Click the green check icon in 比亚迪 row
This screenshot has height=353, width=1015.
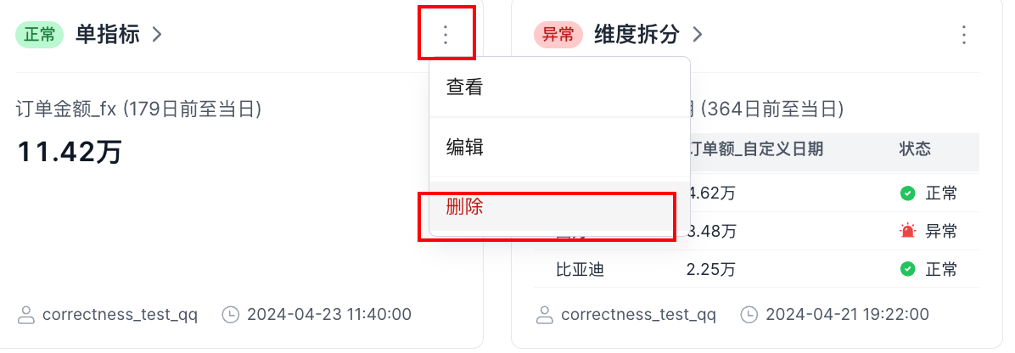click(908, 270)
